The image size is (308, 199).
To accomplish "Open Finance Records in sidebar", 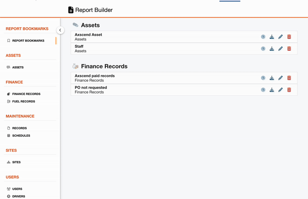I will pos(26,94).
